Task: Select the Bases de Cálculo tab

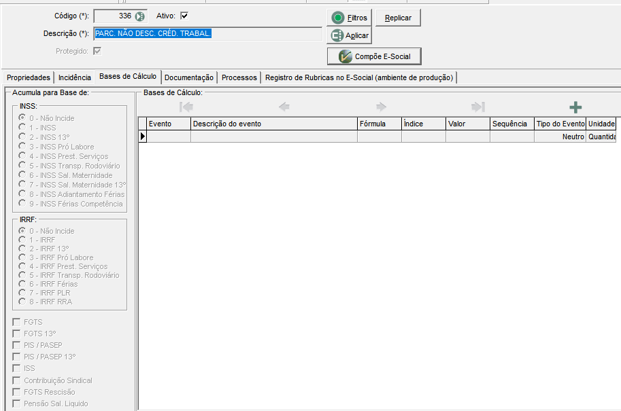Action: pos(128,76)
